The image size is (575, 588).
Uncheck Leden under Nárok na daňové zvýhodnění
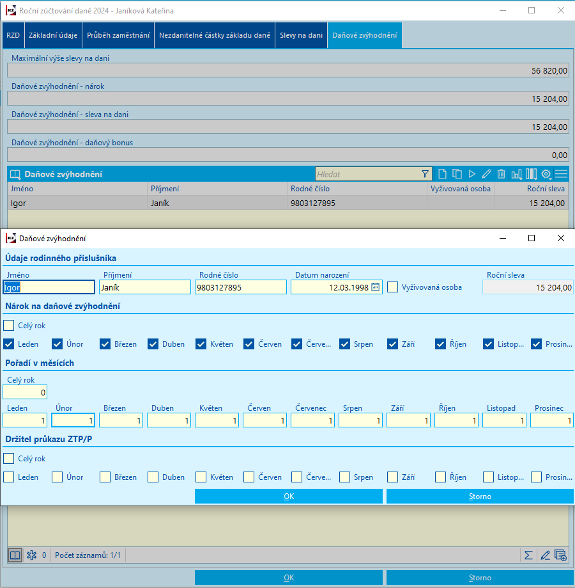(8, 344)
